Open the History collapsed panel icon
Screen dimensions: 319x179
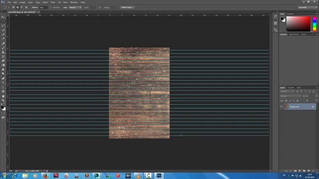tap(276, 16)
